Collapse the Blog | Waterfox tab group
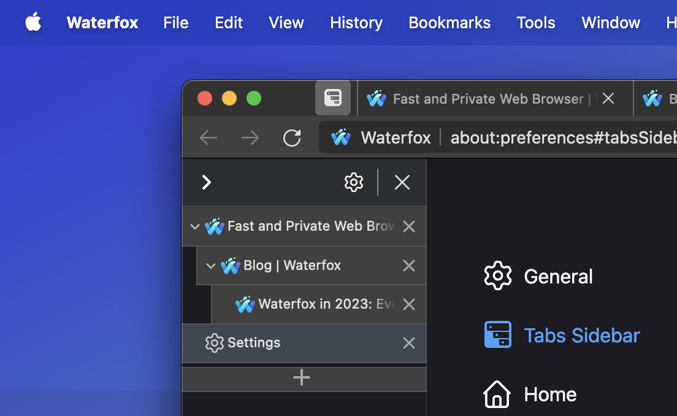Screen dimensions: 677x416 [211, 266]
